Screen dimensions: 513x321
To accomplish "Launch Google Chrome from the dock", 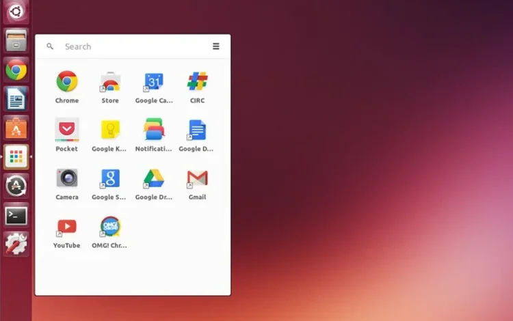I will [16, 70].
